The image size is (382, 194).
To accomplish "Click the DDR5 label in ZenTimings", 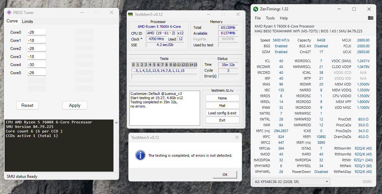I will click(x=367, y=182).
